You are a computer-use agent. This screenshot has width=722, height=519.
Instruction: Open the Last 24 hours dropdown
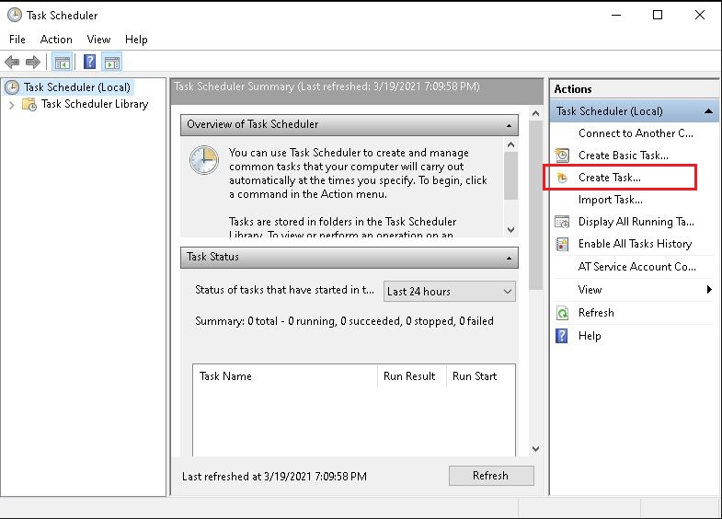click(450, 292)
